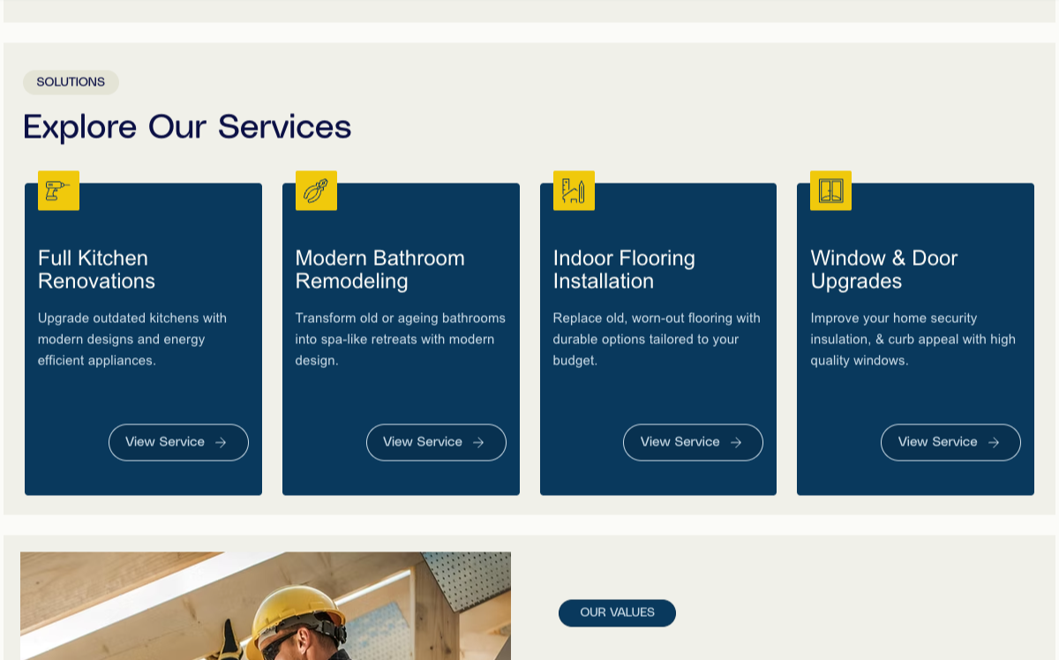This screenshot has width=1059, height=660.
Task: Click the arrow in the bathroom View Service button
Action: tap(478, 443)
